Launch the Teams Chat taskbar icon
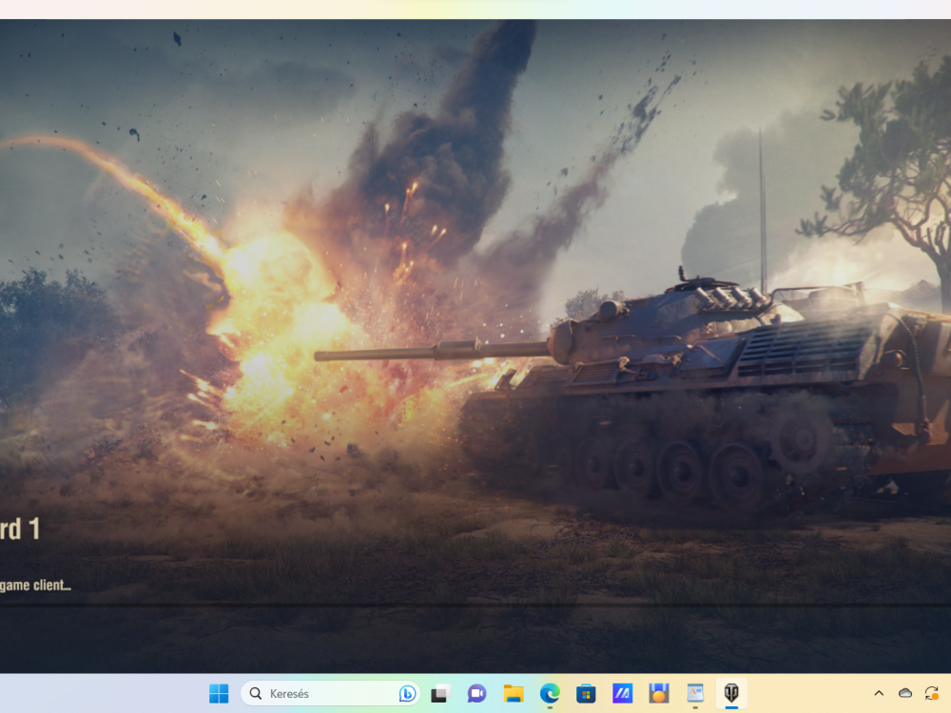 [x=476, y=693]
